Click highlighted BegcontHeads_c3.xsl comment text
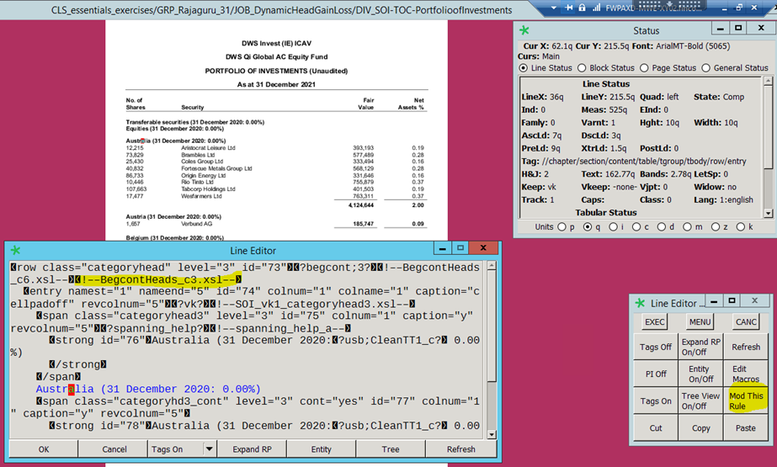This screenshot has height=467, width=777. pos(158,279)
